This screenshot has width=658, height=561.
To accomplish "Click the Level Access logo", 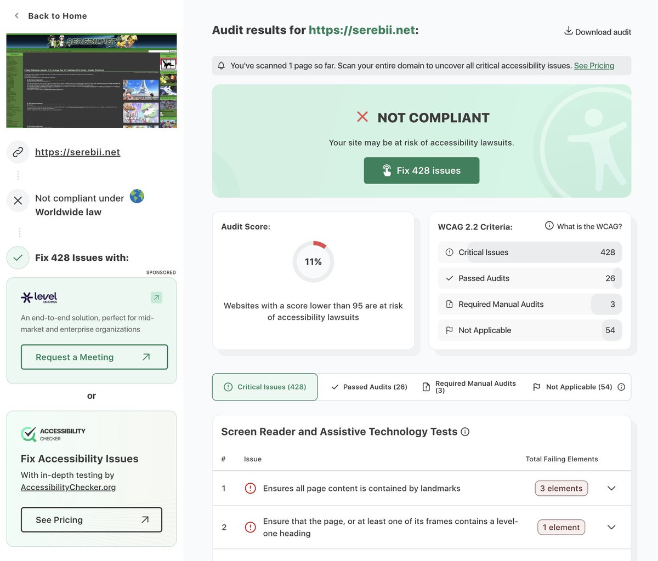I will point(39,297).
